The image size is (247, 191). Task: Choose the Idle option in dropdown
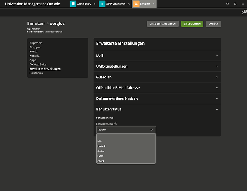click(x=100, y=141)
